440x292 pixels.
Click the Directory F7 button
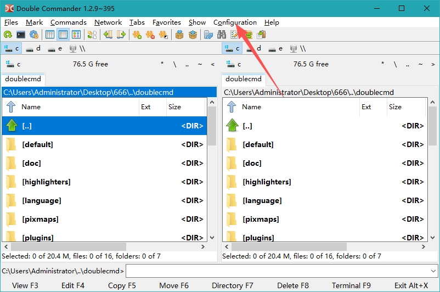click(233, 285)
